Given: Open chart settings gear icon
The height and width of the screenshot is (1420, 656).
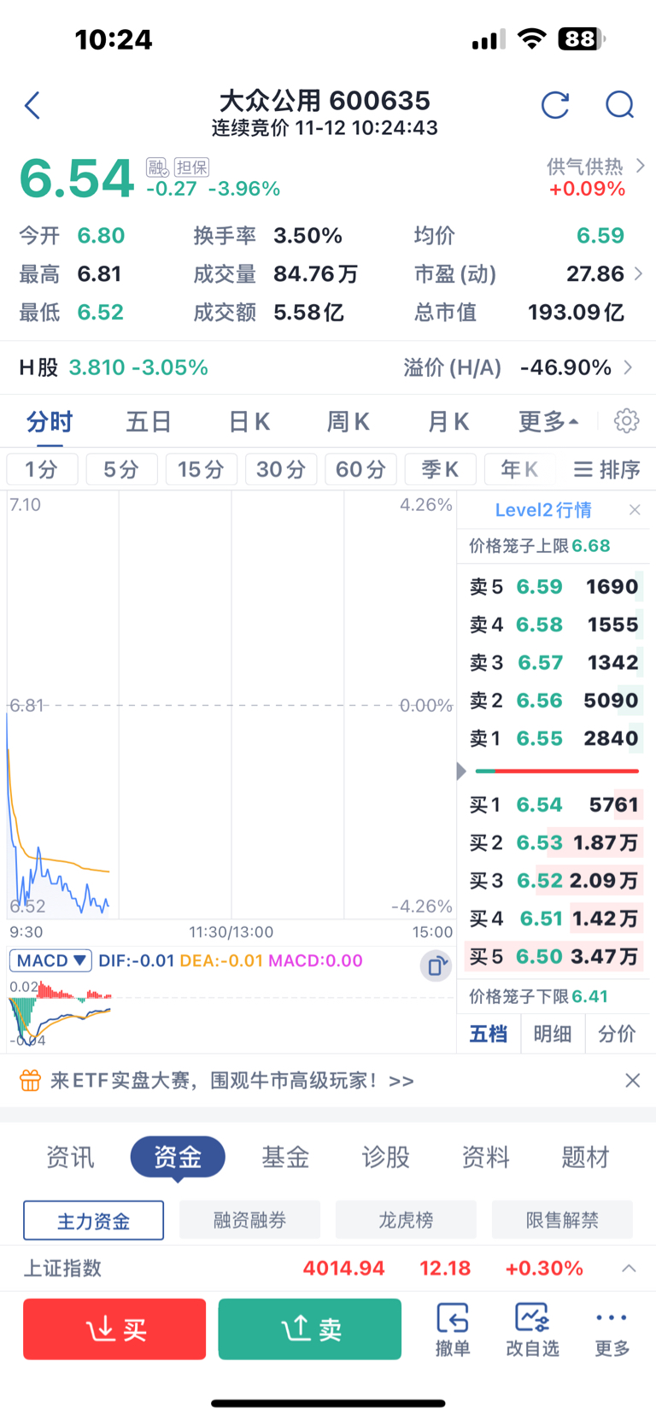Looking at the screenshot, I should [x=626, y=421].
